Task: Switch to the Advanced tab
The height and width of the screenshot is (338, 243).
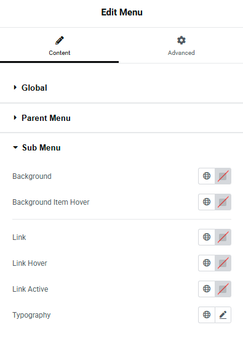Action: [x=181, y=45]
